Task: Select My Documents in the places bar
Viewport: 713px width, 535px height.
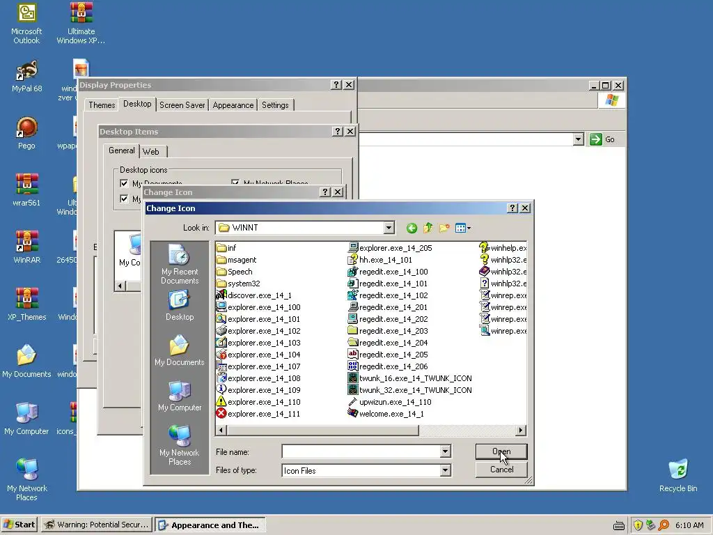Action: pos(180,350)
